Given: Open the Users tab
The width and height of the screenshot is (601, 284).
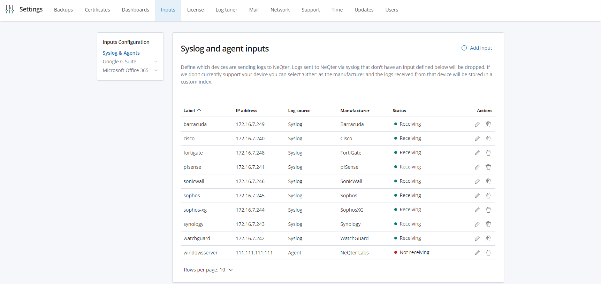Looking at the screenshot, I should (391, 10).
